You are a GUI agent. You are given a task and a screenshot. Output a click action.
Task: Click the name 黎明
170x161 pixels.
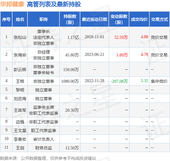tap(20, 90)
